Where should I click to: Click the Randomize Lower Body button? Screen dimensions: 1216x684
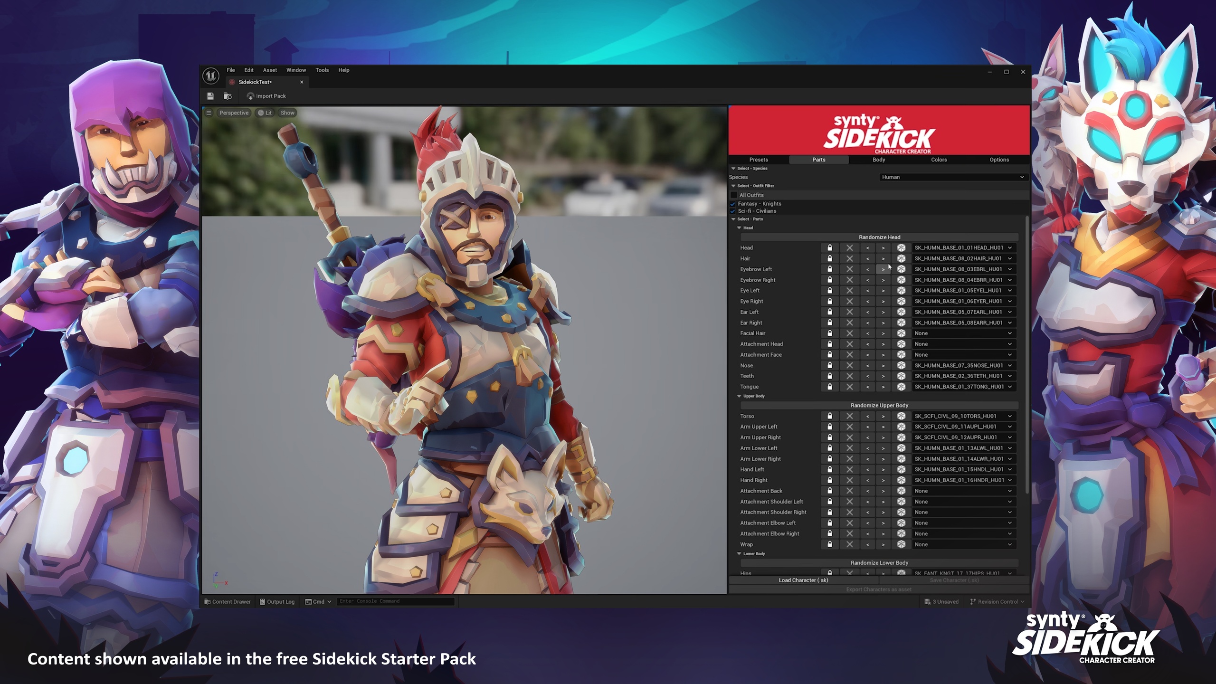pyautogui.click(x=879, y=563)
